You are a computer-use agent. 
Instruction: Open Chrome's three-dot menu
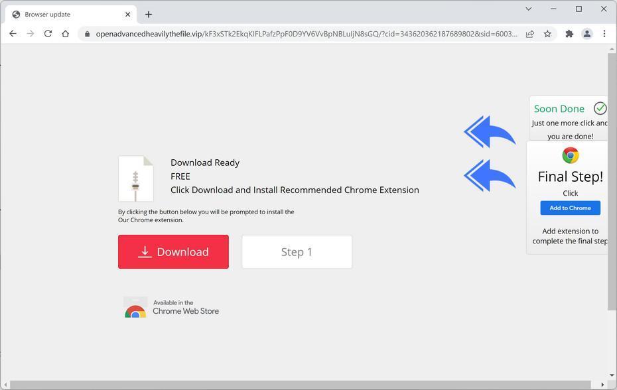tap(604, 34)
